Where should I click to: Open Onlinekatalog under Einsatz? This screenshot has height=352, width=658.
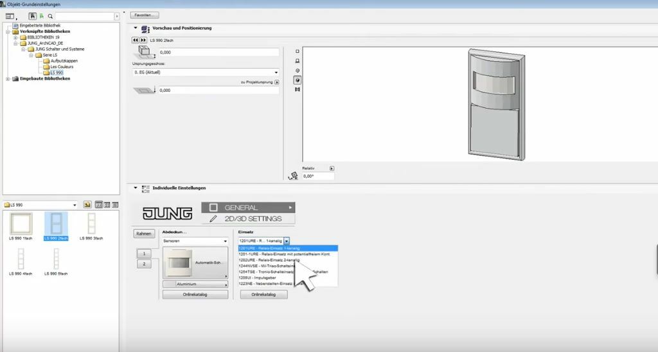click(x=264, y=295)
